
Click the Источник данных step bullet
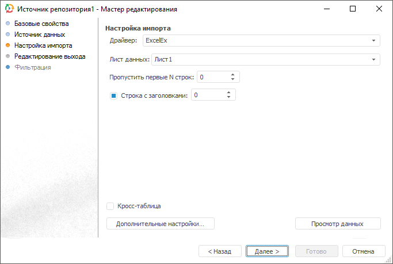7,35
